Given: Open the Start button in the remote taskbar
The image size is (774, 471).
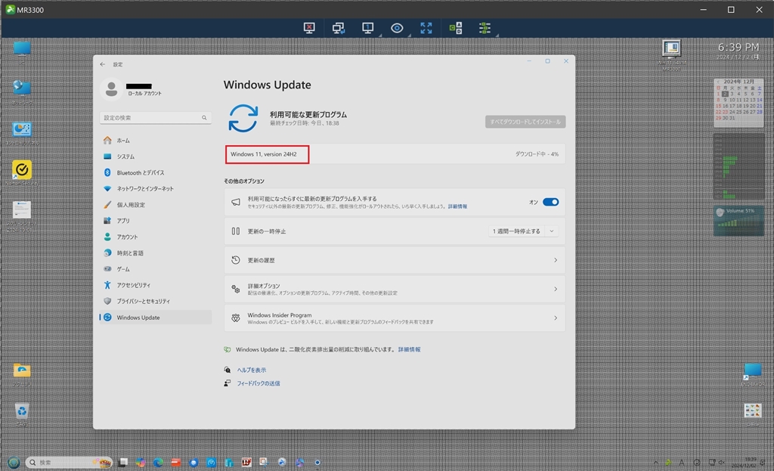Looking at the screenshot, I should (x=14, y=462).
